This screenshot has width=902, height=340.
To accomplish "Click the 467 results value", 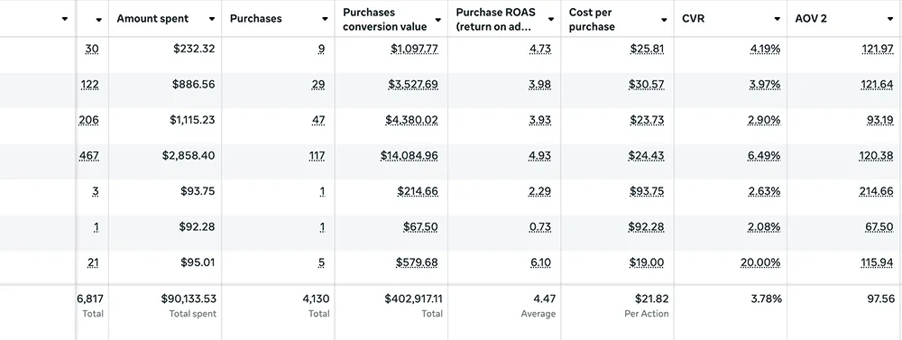I will tap(89, 155).
